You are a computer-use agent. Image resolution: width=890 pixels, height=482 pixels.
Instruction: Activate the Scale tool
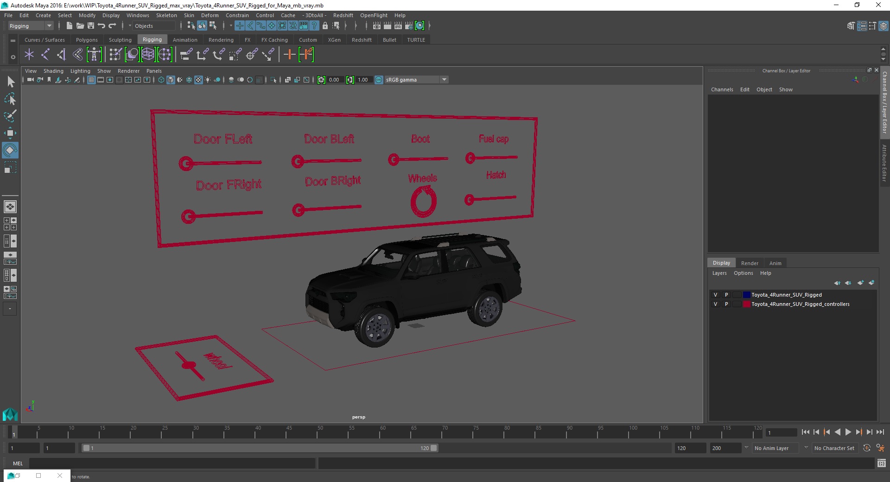[10, 167]
